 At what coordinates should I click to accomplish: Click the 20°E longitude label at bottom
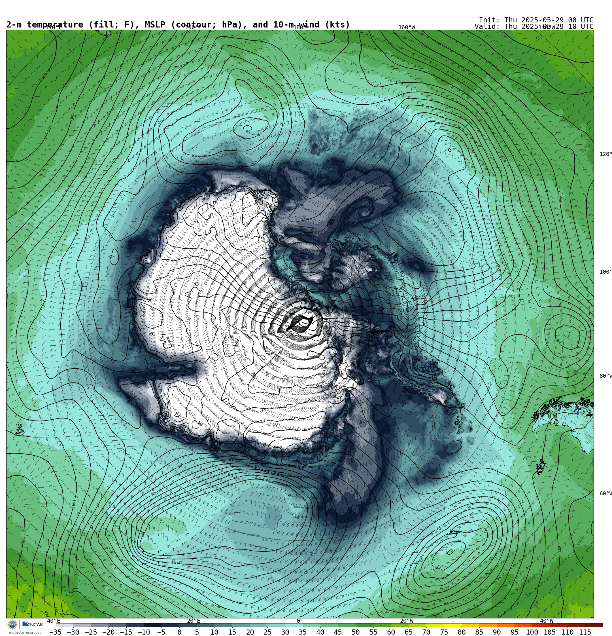click(x=194, y=621)
